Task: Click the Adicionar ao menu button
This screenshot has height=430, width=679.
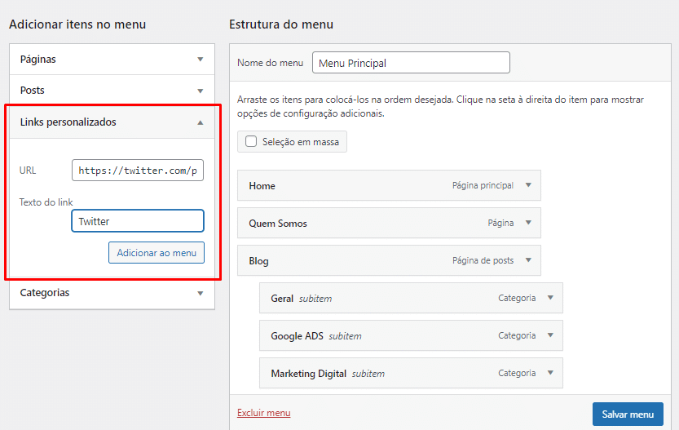Action: [x=157, y=253]
